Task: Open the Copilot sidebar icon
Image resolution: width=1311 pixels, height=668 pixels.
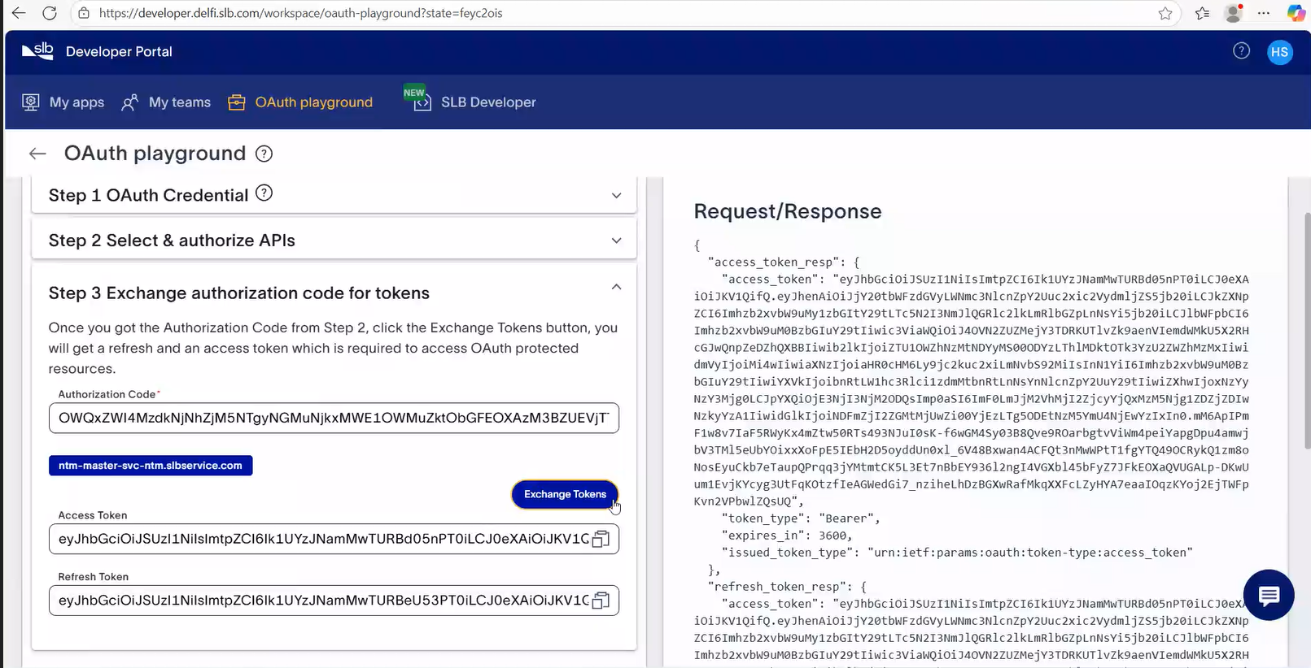Action: 1296,13
